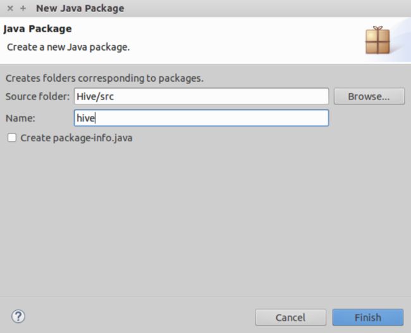Viewport: 411px width, 333px height.
Task: Confirm package creation with Finish
Action: [x=368, y=318]
